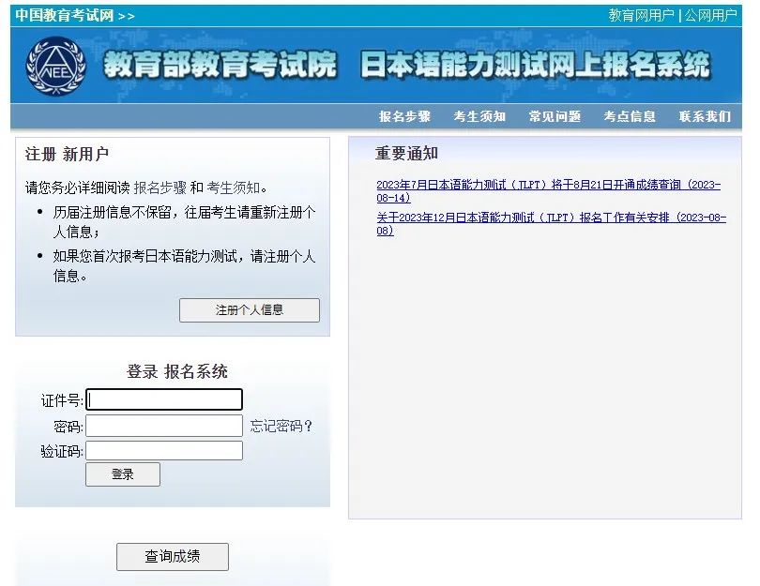
Task: Open 联系我们 in the navigation bar
Action: (705, 116)
